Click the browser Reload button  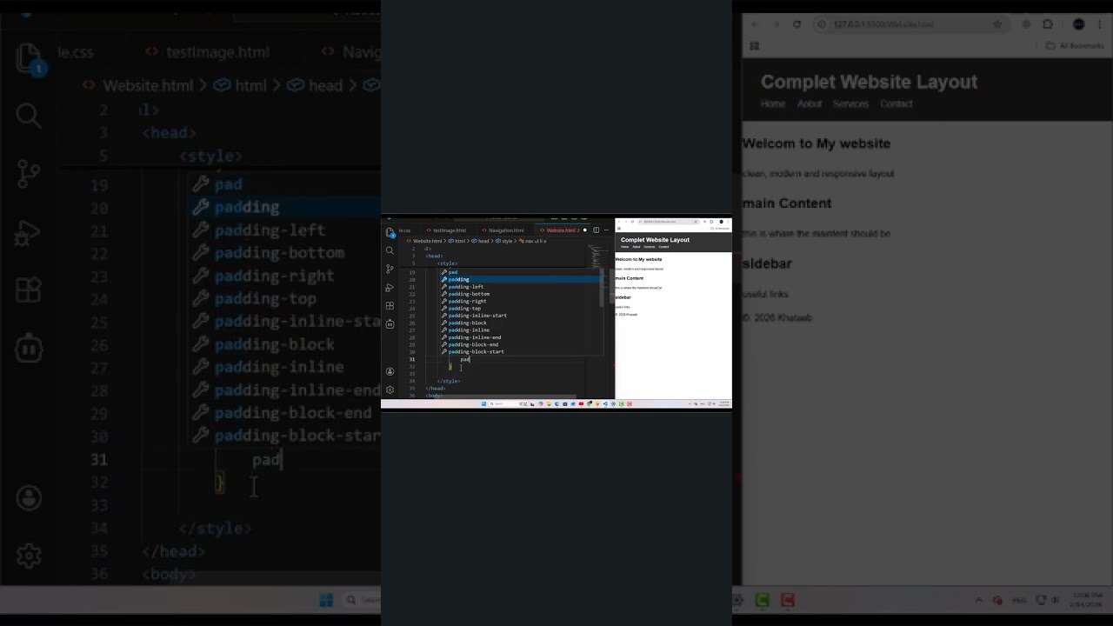point(632,222)
